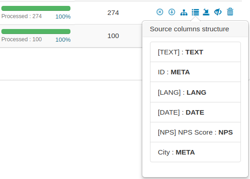The image size is (250, 179).
Task: Click the 100% label under Processed : 100
Action: coord(63,39)
